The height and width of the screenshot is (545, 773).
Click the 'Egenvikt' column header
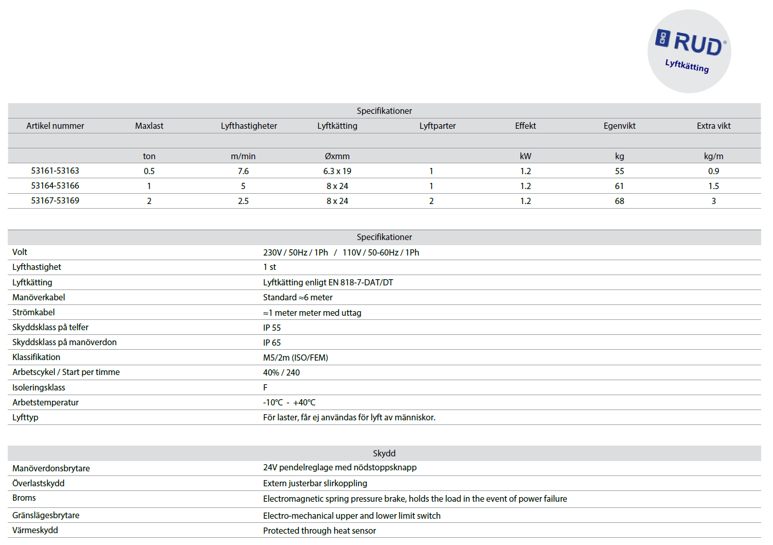pyautogui.click(x=620, y=126)
